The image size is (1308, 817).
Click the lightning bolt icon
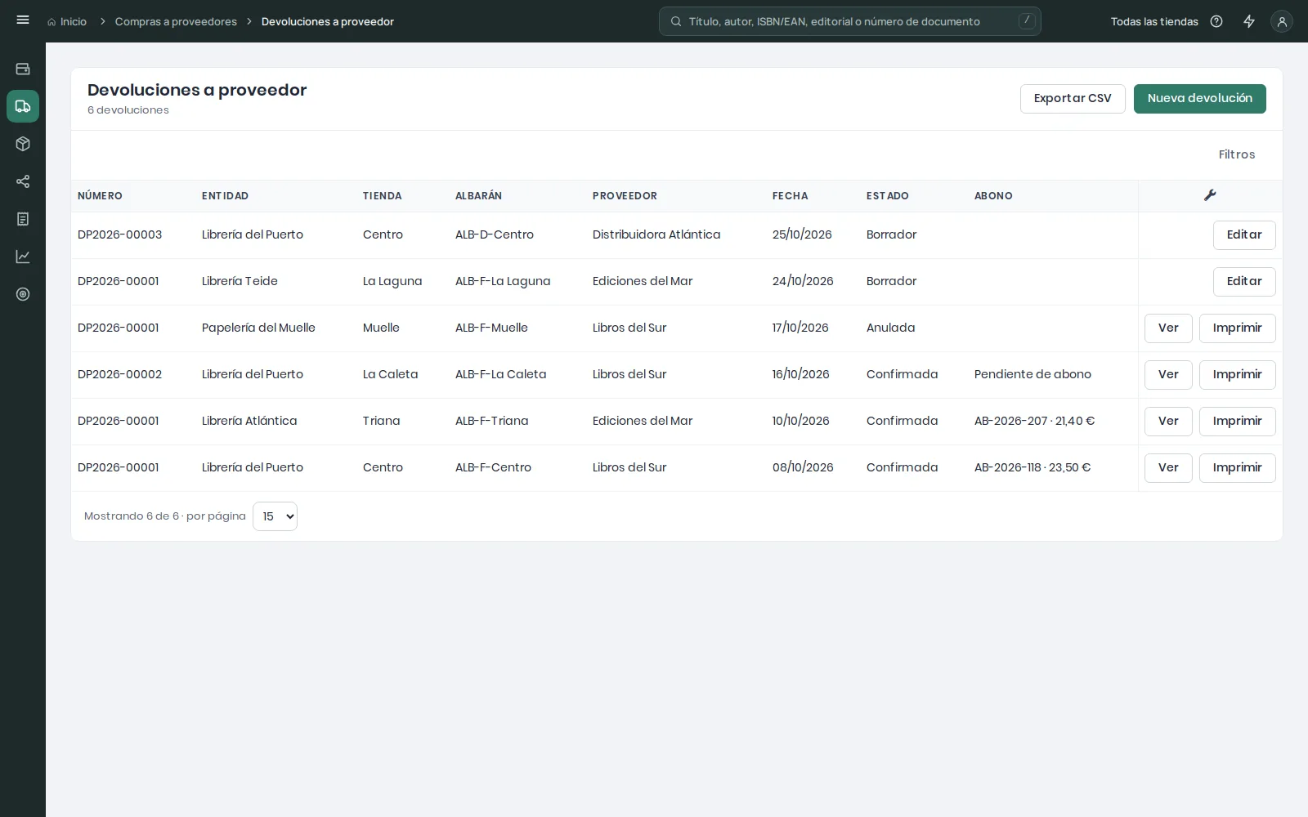(1249, 22)
